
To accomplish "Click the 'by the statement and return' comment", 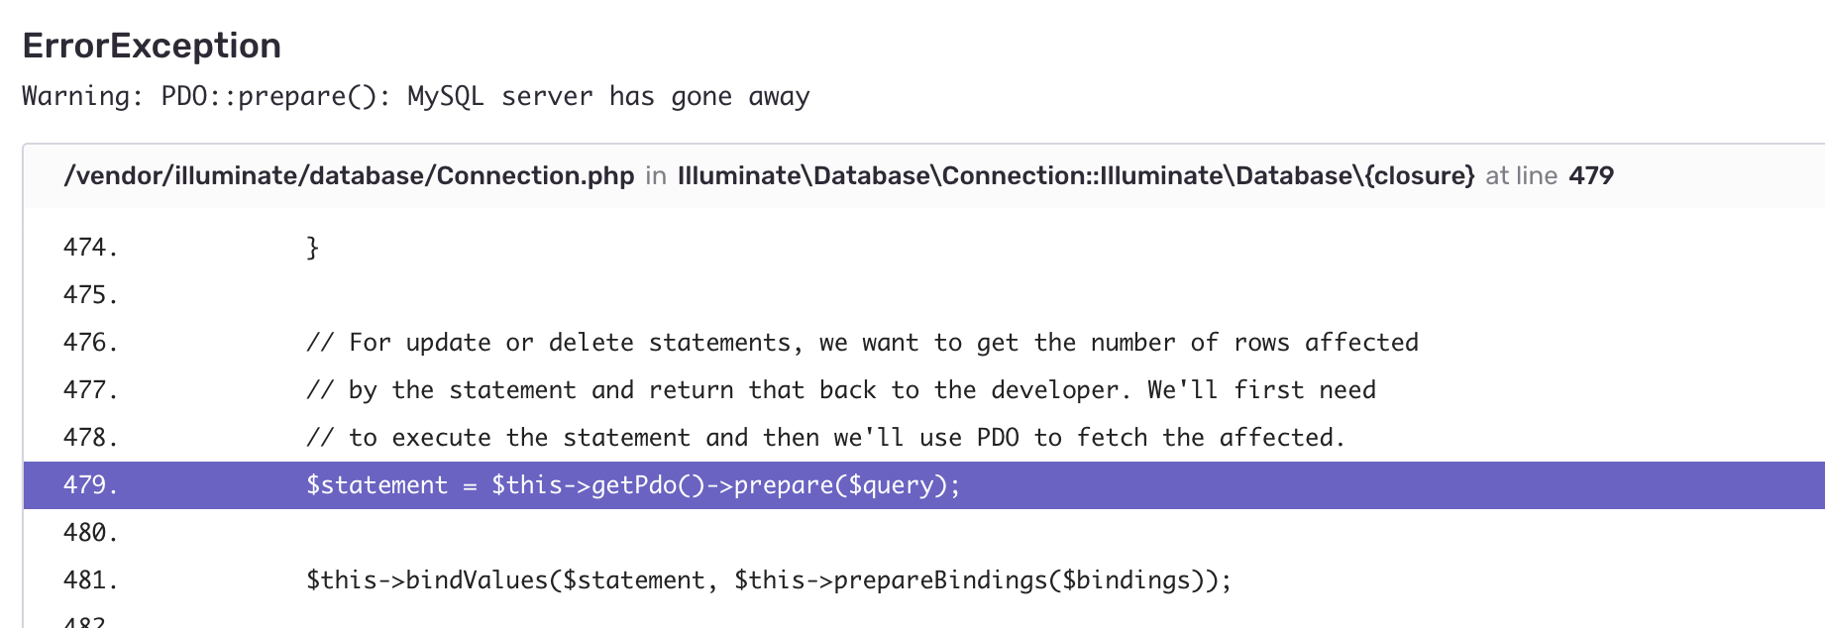I will pos(840,390).
